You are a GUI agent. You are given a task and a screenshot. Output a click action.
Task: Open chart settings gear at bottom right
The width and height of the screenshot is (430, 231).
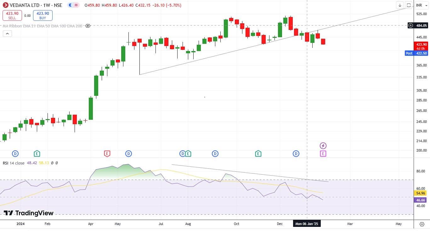pos(422,224)
